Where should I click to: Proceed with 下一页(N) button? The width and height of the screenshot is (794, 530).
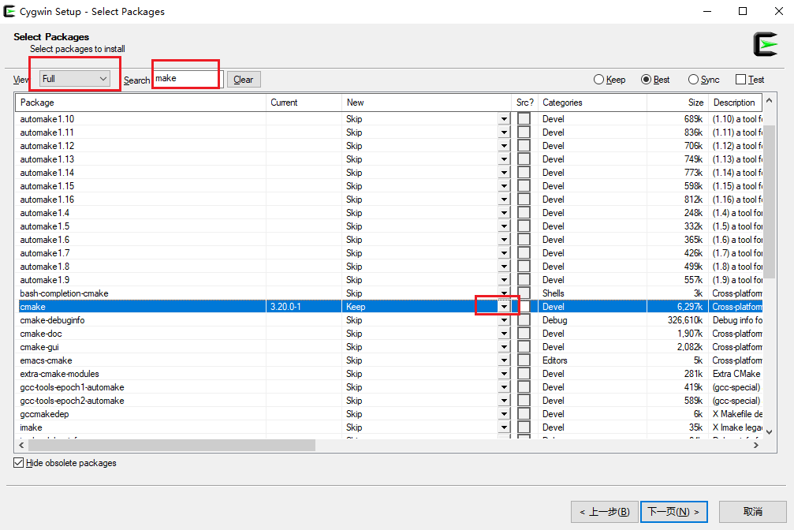[674, 512]
